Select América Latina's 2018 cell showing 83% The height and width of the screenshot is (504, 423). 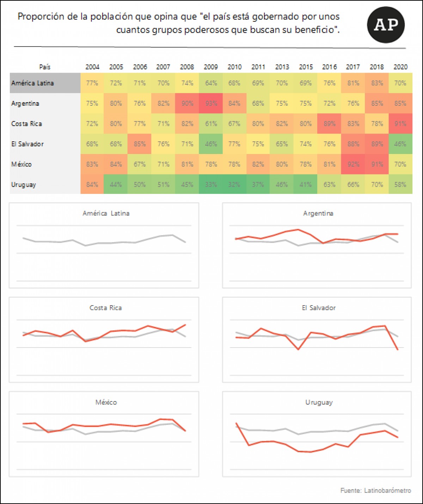click(377, 83)
